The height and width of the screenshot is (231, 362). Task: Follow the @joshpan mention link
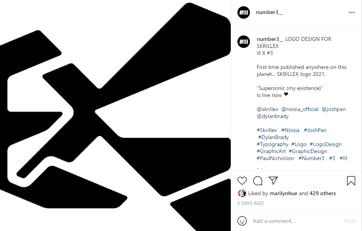tap(333, 109)
